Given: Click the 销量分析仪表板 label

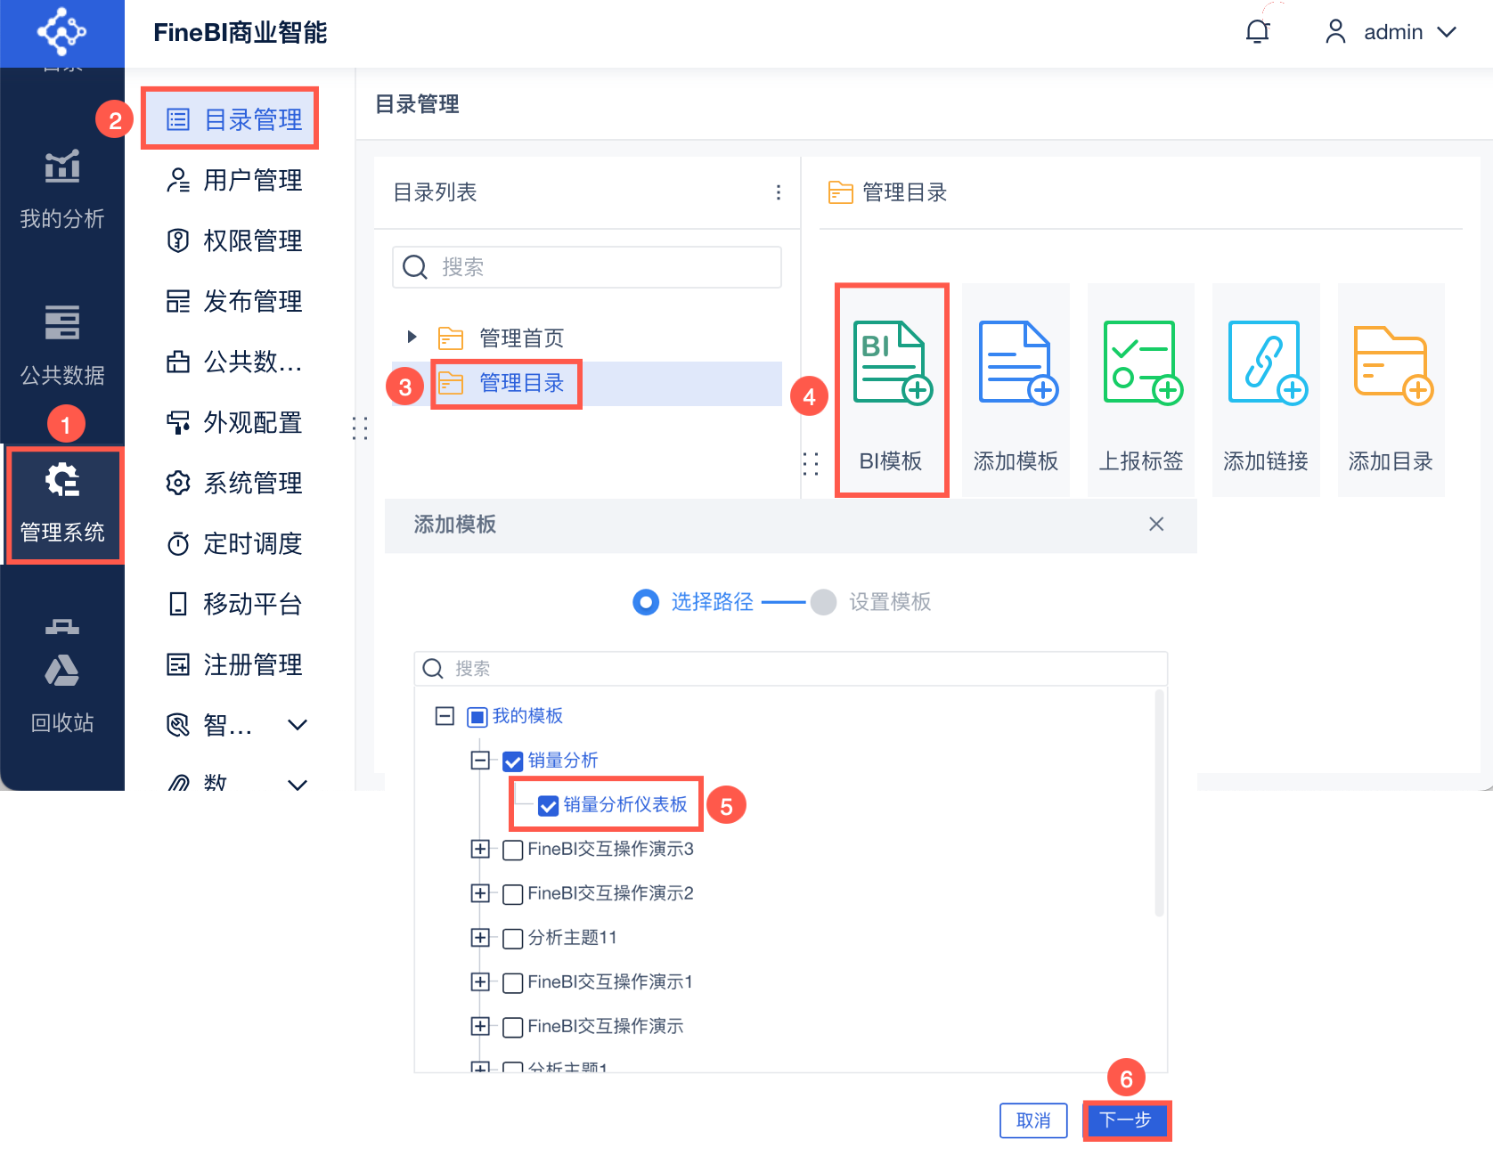Looking at the screenshot, I should coord(625,805).
